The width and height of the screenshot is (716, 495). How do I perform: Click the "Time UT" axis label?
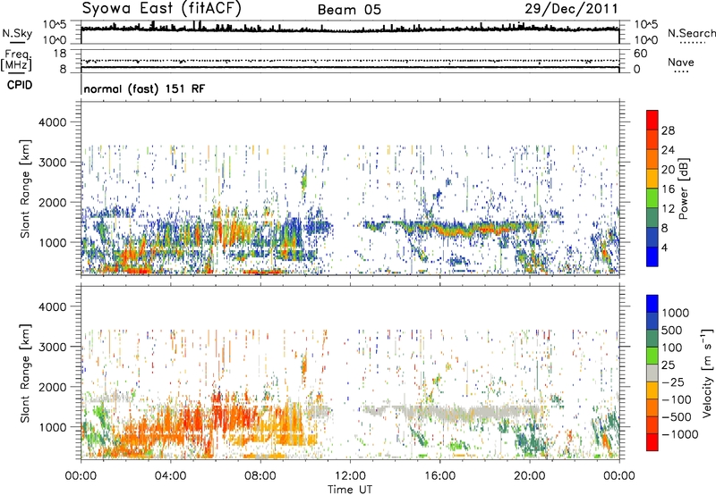[350, 490]
